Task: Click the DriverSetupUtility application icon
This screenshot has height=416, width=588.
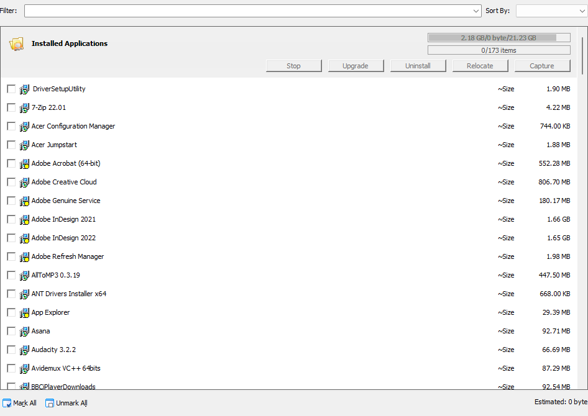Action: coord(24,88)
